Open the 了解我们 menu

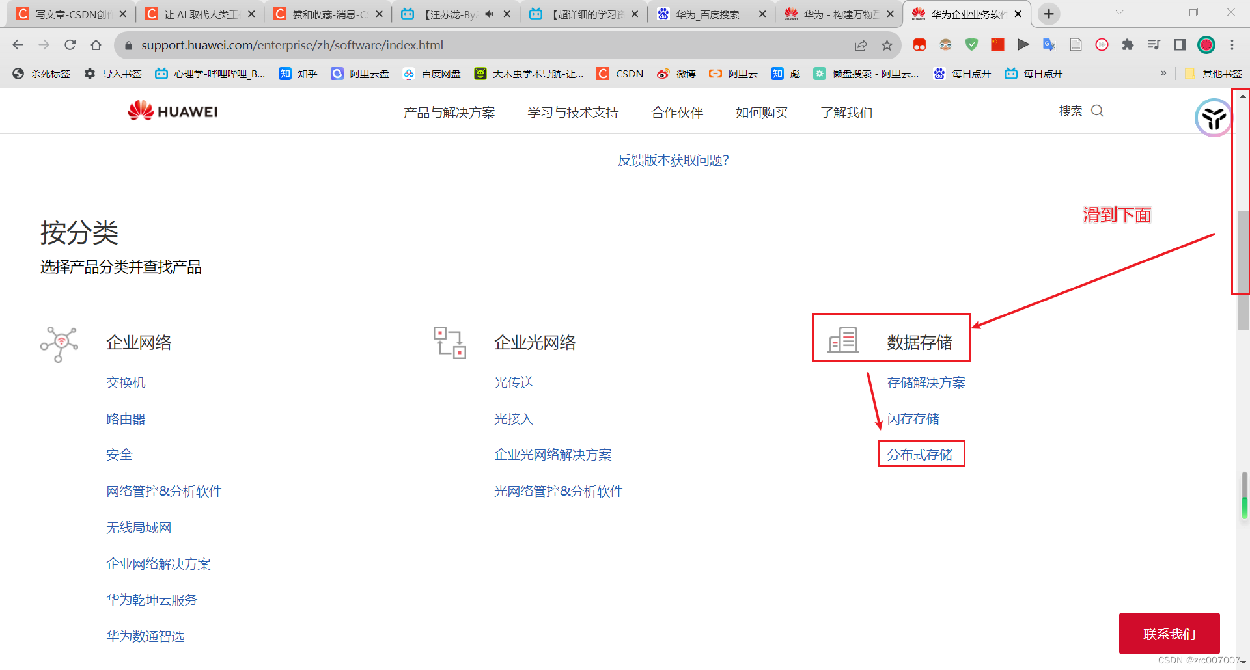click(x=846, y=113)
